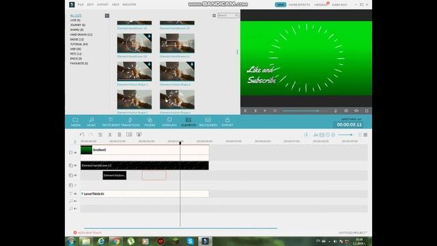Viewport: 437px width, 246px height.
Task: Click the zoom in plus circle icon
Action: click(333, 135)
